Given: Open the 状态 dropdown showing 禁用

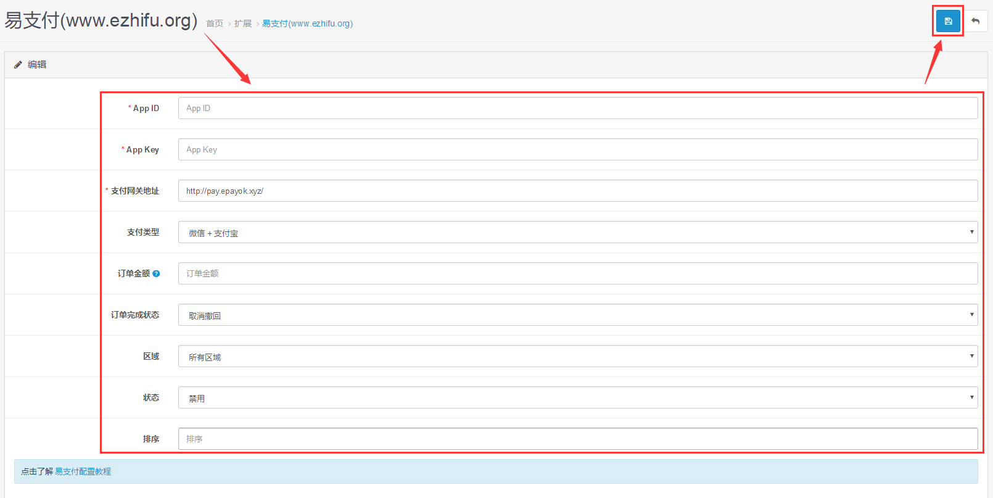Looking at the screenshot, I should 578,397.
